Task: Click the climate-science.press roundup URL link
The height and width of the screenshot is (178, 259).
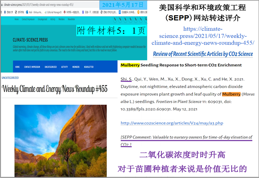Action: 203,36
